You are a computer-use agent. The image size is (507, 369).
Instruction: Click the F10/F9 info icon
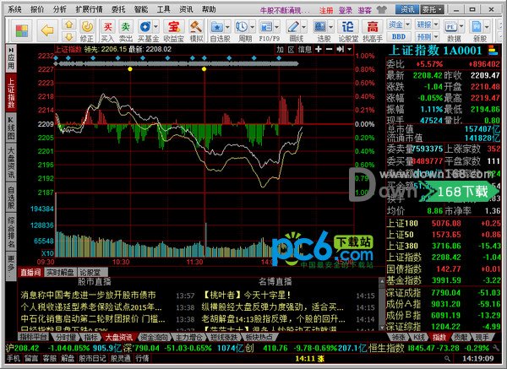pyautogui.click(x=266, y=27)
